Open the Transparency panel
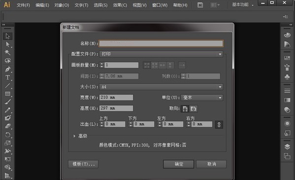The image size is (295, 180). (287, 109)
